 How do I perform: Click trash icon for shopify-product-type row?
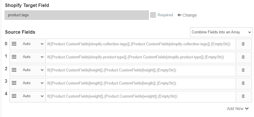pyautogui.click(x=243, y=57)
